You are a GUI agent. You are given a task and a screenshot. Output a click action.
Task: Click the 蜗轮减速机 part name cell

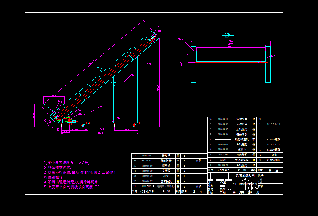coord(242,140)
